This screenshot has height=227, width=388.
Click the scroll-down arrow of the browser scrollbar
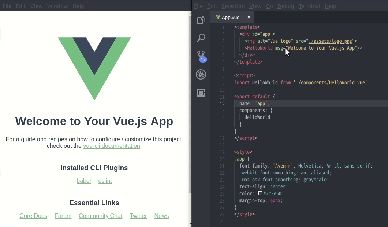(190, 224)
